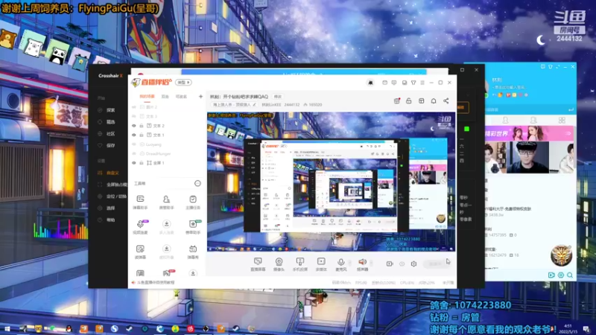Expand speaker volume arrow

371,262
